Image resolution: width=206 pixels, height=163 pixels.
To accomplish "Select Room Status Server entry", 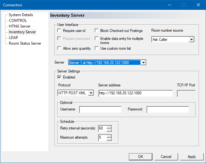I will 25,43.
